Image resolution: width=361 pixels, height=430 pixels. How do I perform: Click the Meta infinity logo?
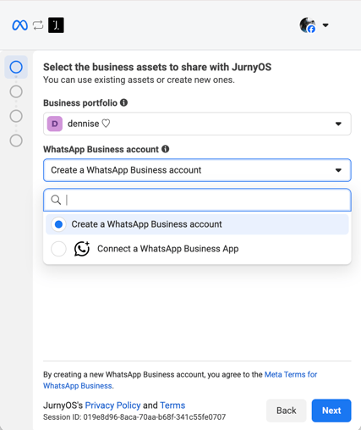[19, 25]
